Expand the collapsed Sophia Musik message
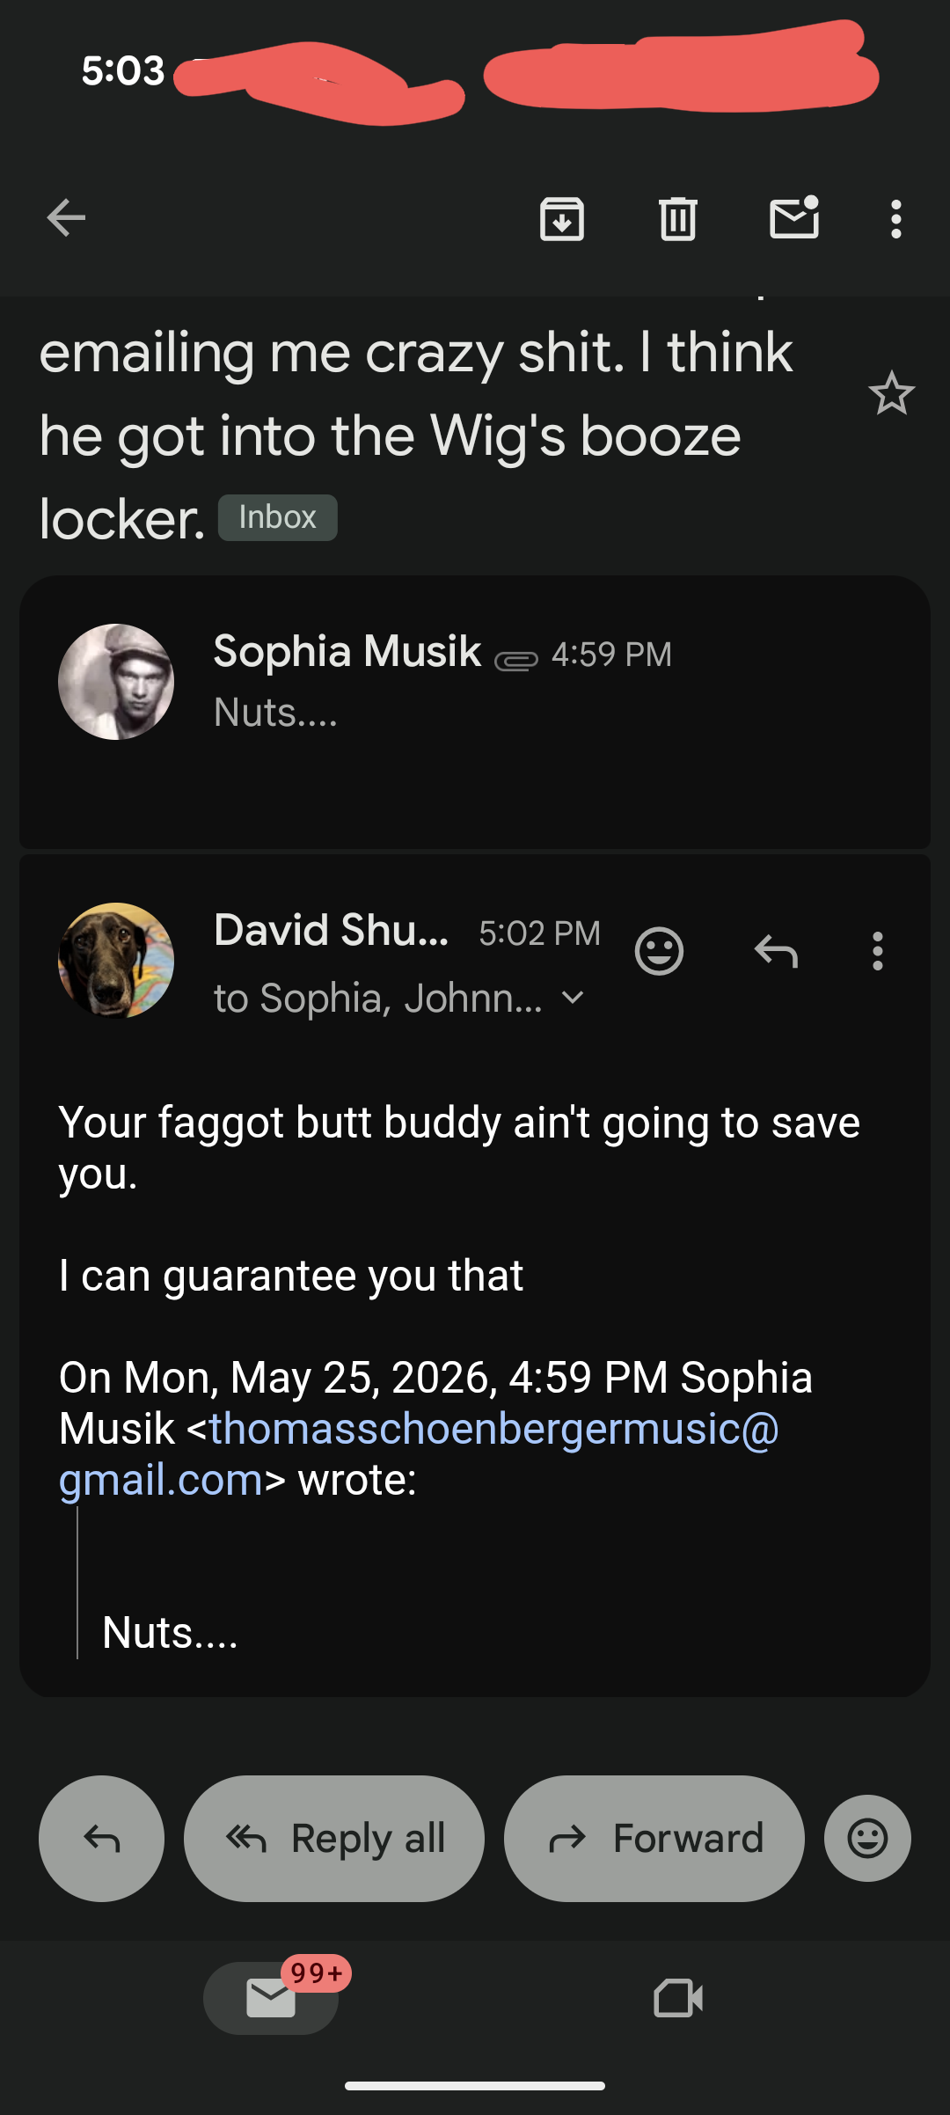 pos(475,711)
